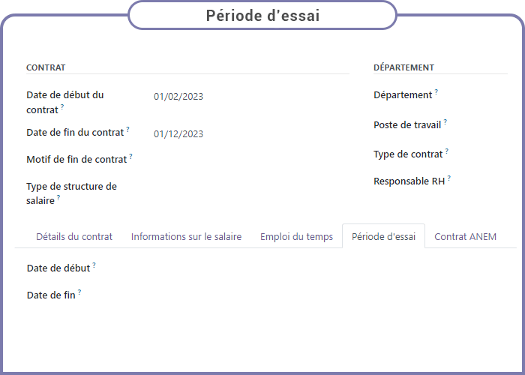This screenshot has width=525, height=375.
Task: Click the Période d'essai title banner
Action: click(262, 16)
